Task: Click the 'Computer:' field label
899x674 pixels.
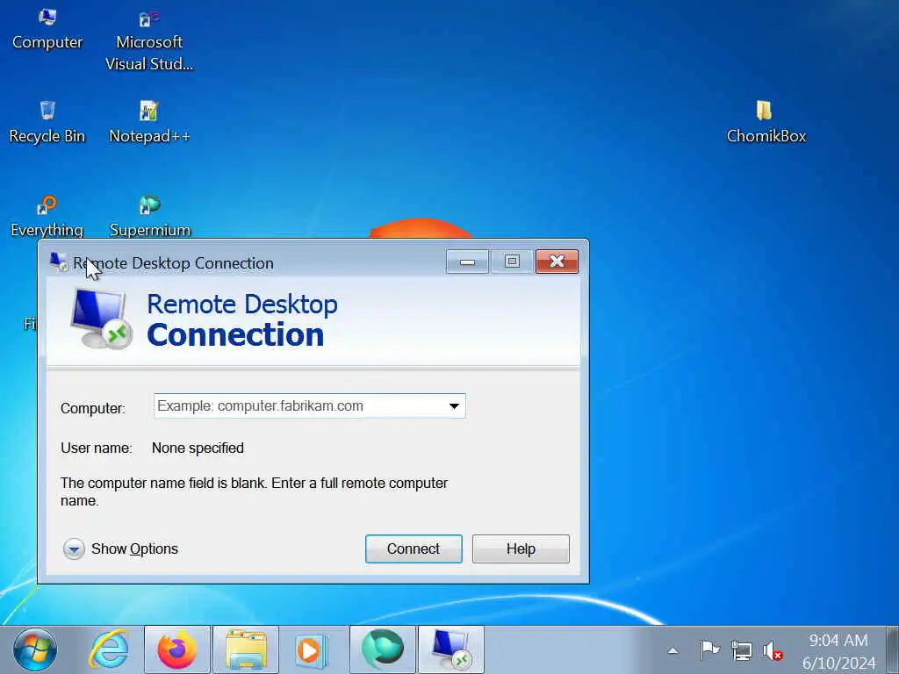Action: click(93, 408)
